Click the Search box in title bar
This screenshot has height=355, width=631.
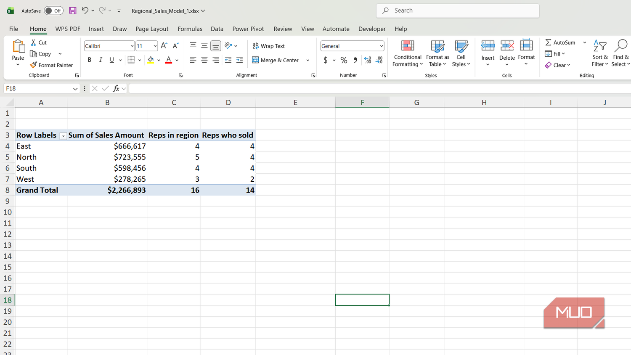[458, 11]
